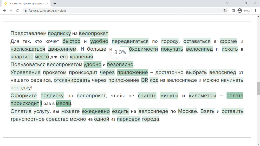Open a new browser tab
This screenshot has height=146, width=260.
55,3
